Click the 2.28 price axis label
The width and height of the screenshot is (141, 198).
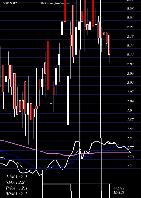click(x=130, y=9)
